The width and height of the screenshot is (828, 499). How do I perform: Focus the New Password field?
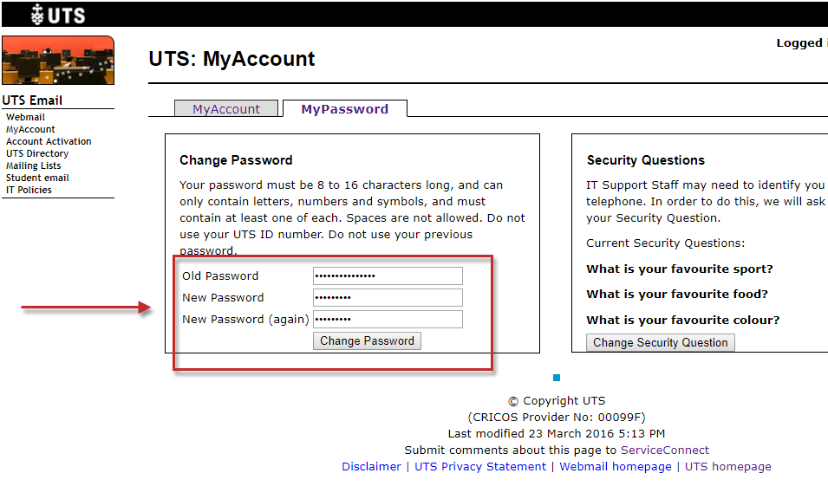[x=388, y=298]
